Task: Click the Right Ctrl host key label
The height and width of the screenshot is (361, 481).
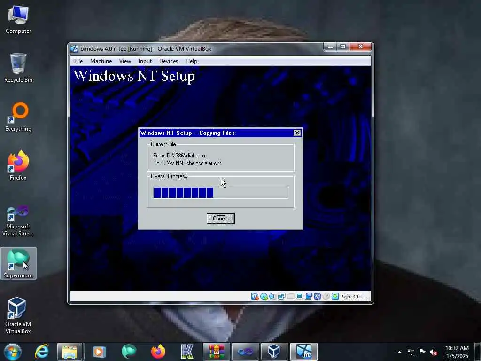Action: (350, 297)
